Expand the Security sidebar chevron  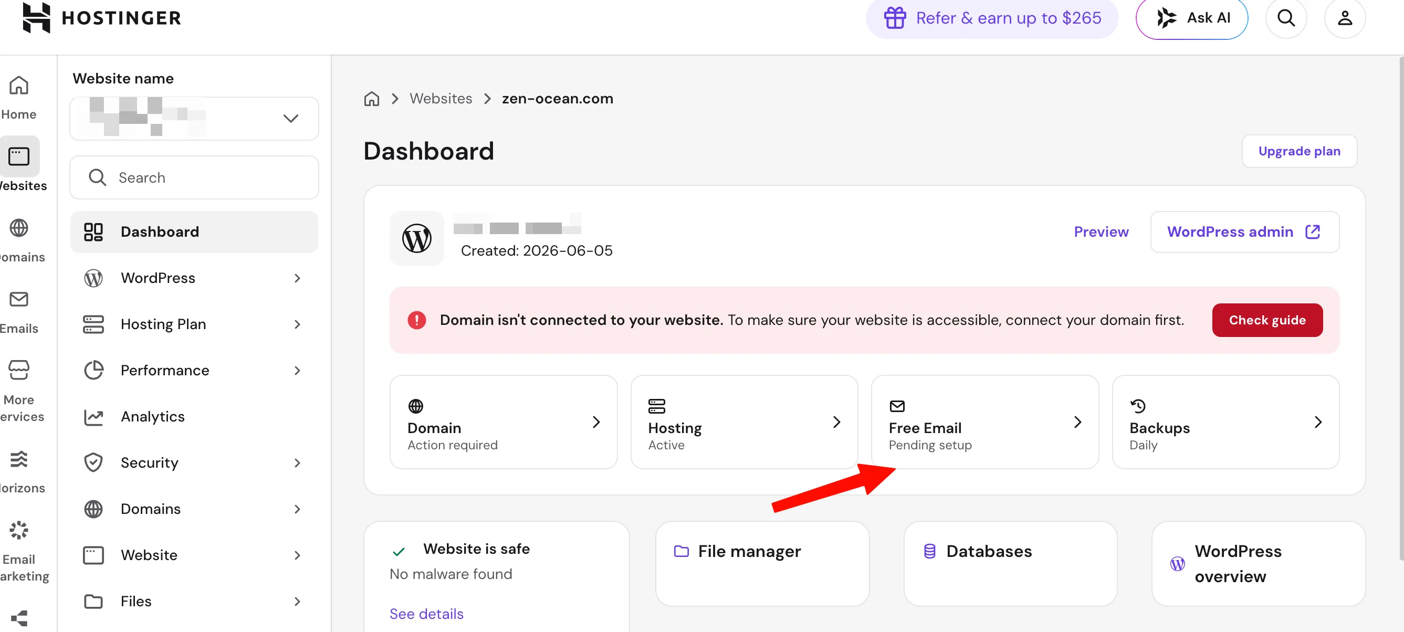pos(297,462)
